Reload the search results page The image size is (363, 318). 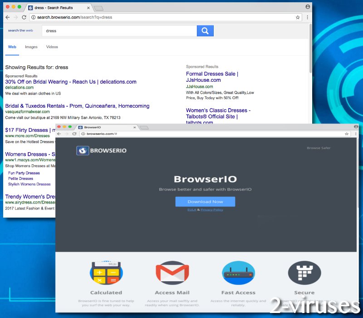click(x=24, y=17)
